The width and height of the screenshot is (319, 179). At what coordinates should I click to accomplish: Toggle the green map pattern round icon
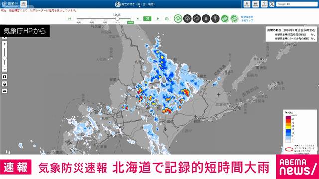coord(234,19)
